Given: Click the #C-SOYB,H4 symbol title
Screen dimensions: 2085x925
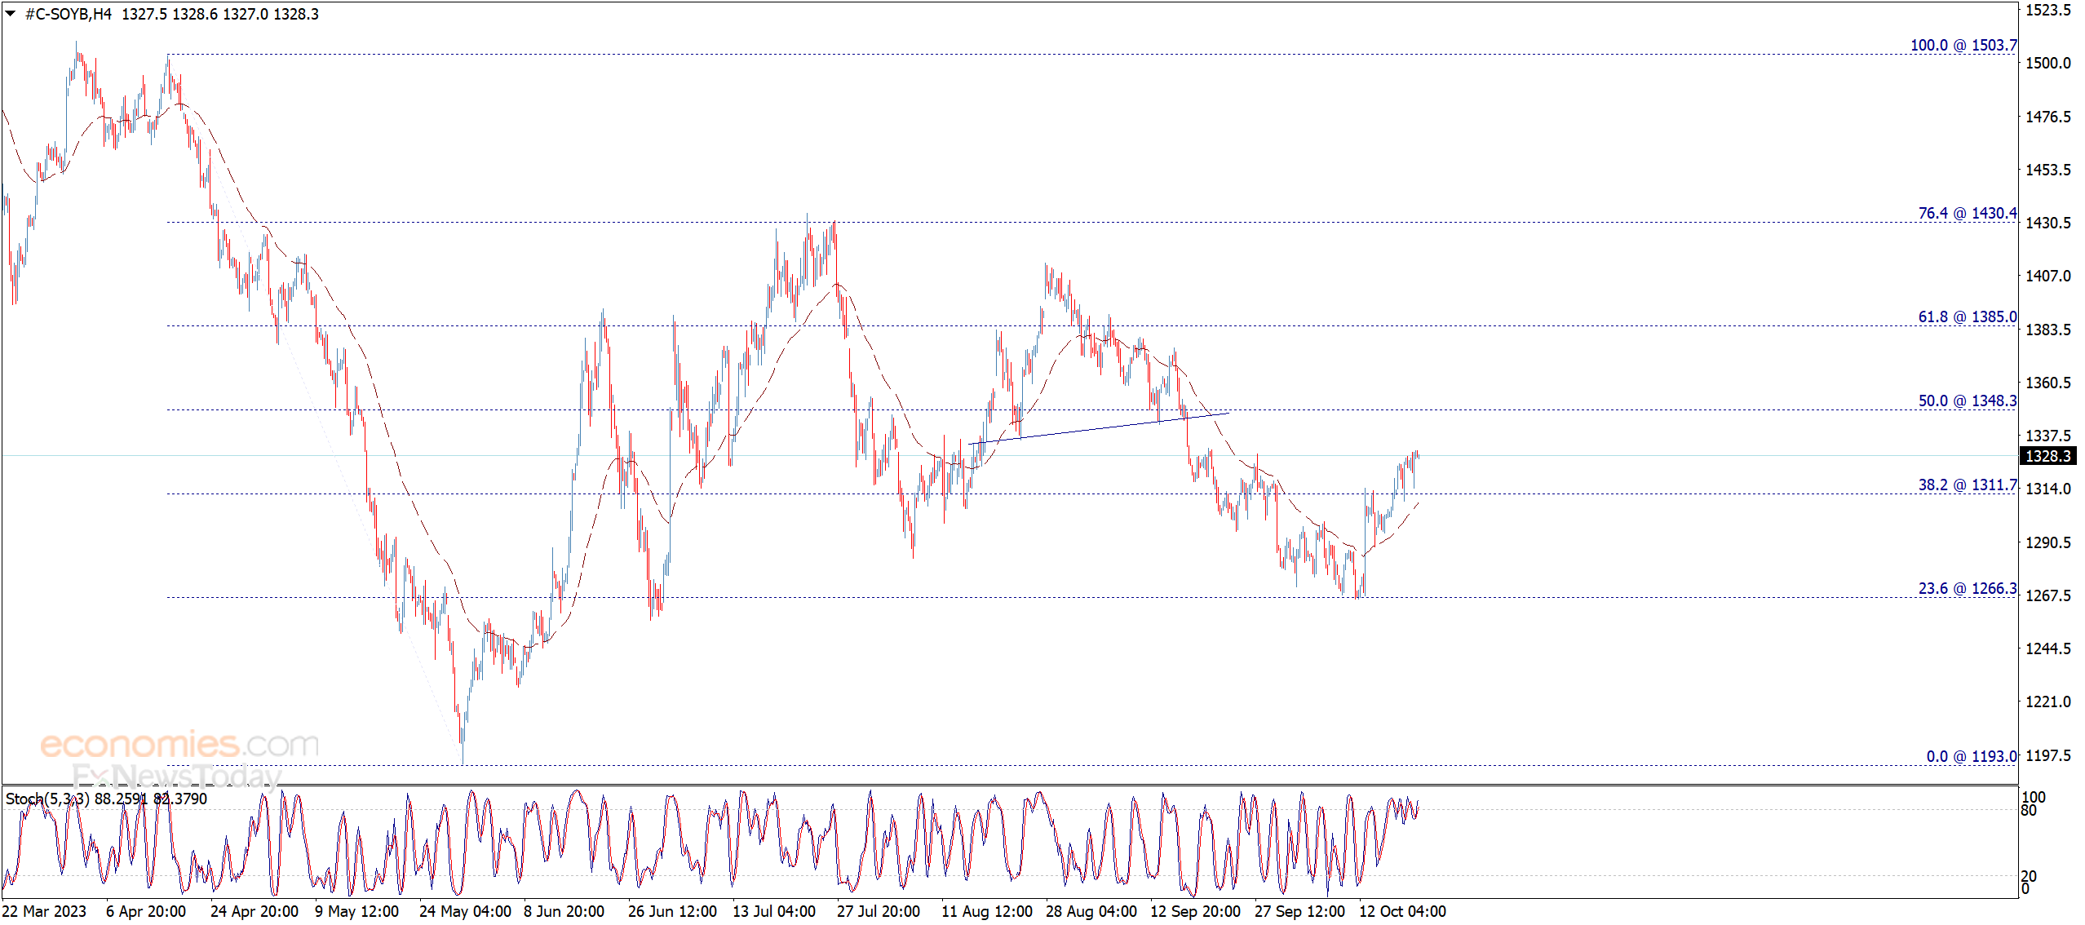Looking at the screenshot, I should coord(69,14).
